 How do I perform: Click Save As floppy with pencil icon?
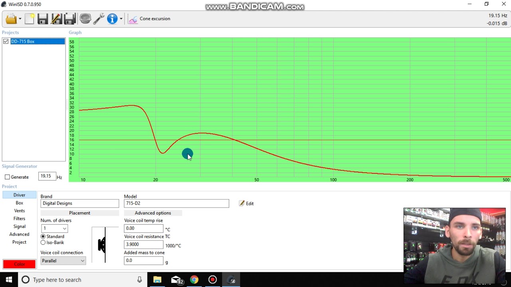pyautogui.click(x=56, y=19)
